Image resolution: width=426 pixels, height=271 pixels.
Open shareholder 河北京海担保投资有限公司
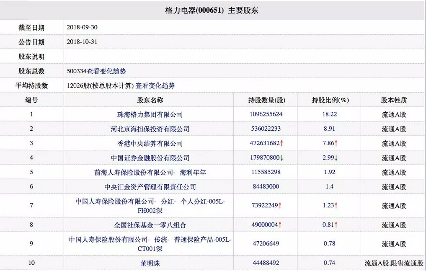tap(150, 129)
